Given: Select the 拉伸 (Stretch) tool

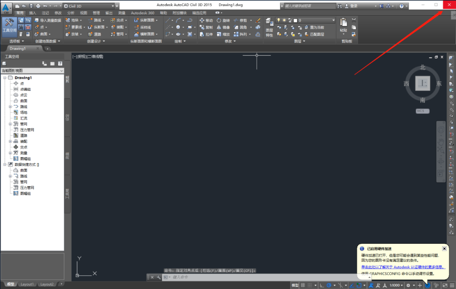Looking at the screenshot, I should pos(206,34).
